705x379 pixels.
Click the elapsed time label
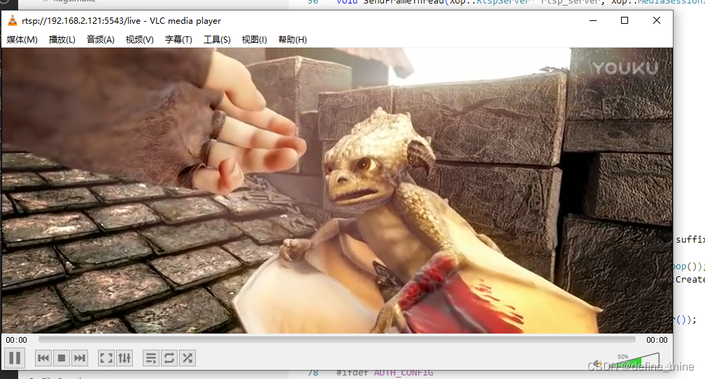17,340
